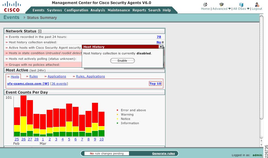This screenshot has height=158, width=268.
Task: Click the date 4 link under the chart
Action: pyautogui.click(x=63, y=139)
